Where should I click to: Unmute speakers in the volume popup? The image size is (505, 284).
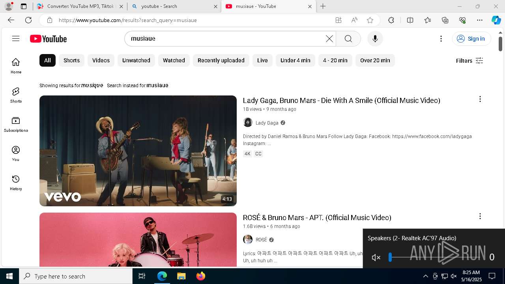pyautogui.click(x=376, y=258)
